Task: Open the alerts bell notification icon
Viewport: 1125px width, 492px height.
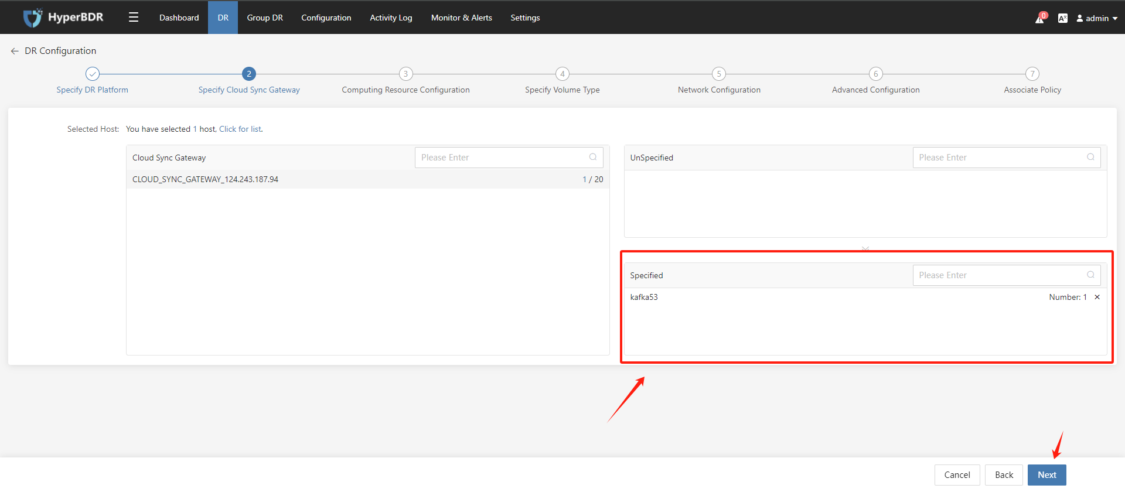Action: [x=1040, y=18]
